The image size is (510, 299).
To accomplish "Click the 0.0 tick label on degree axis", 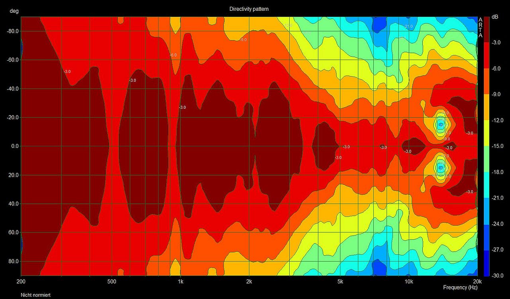I will [x=15, y=146].
